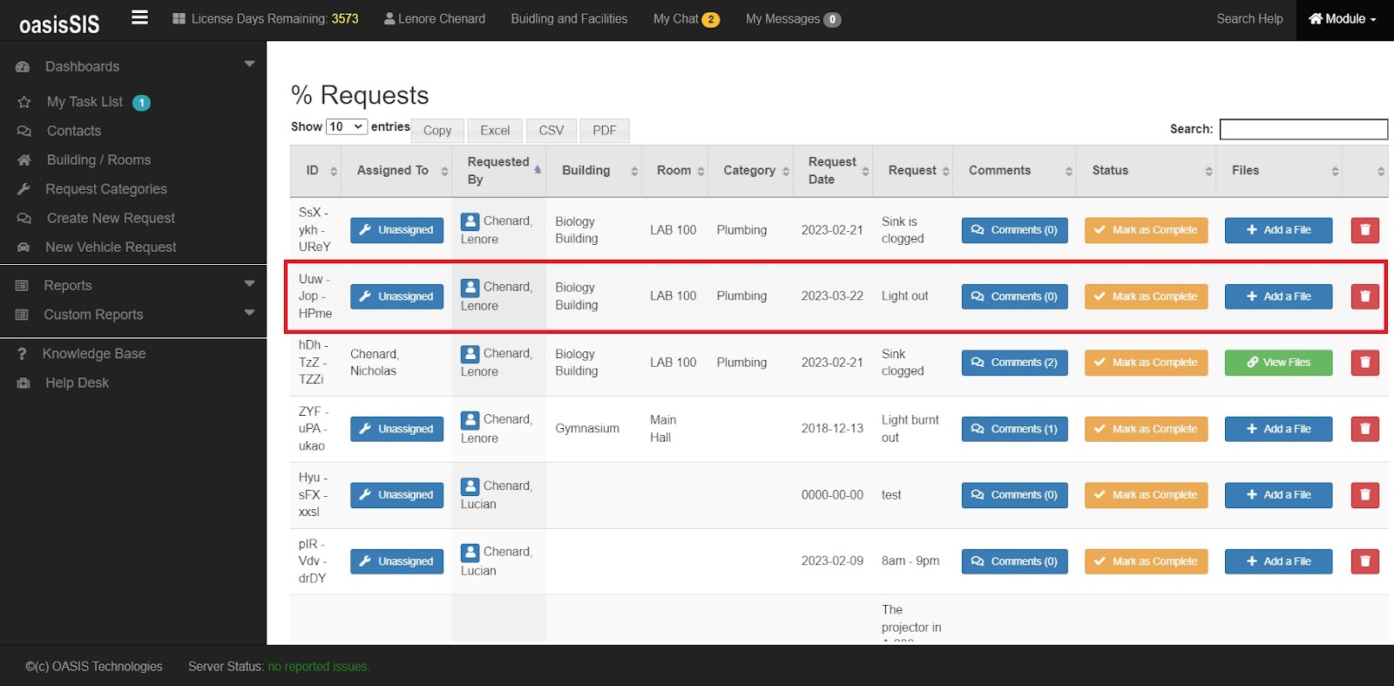This screenshot has width=1394, height=686.
Task: Click the Request column header
Action: pyautogui.click(x=913, y=171)
